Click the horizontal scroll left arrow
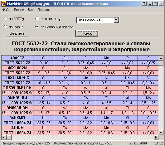 4,137
